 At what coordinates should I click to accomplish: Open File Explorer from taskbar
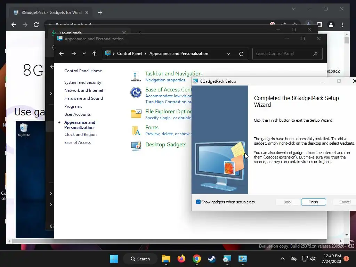pyautogui.click(x=166, y=259)
